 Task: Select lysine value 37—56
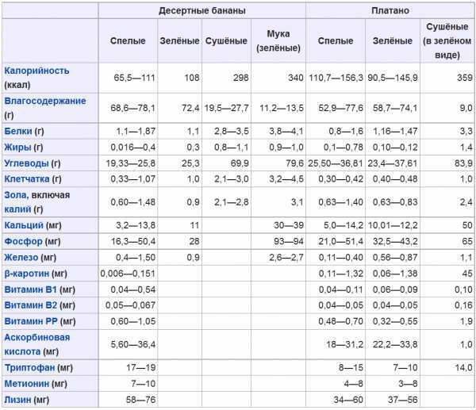403,400
